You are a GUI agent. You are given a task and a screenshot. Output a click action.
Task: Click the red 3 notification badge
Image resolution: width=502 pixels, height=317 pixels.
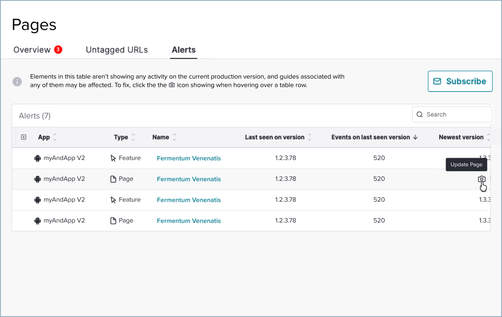pyautogui.click(x=58, y=50)
